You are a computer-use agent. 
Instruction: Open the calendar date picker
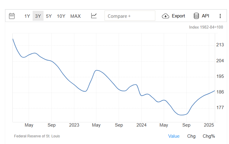click(x=12, y=16)
